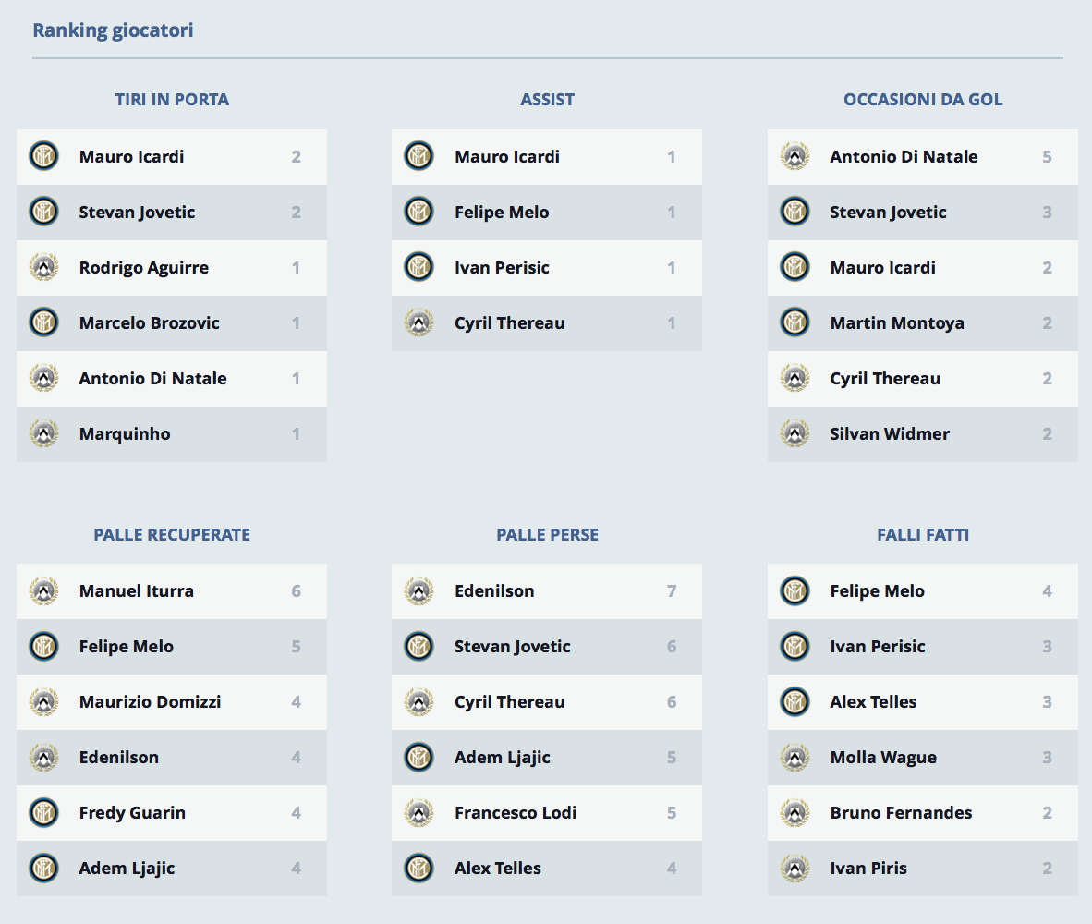Select the Palle Recuperate heading
Screen dimensions: 1092x924
coord(172,535)
